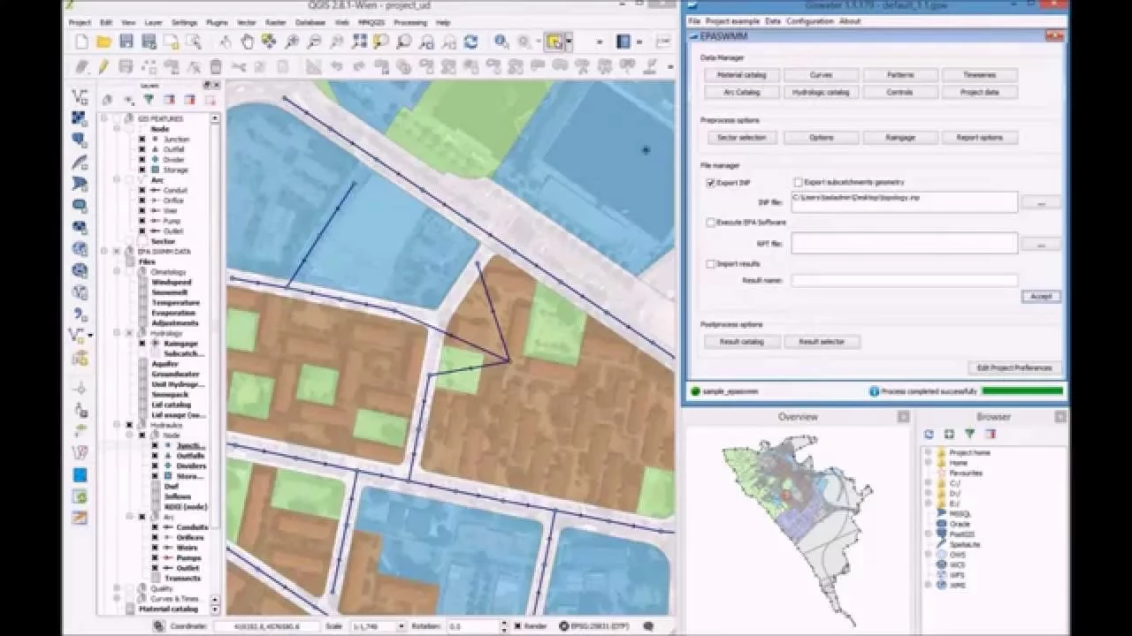
Task: Open the Raster menu
Action: (x=275, y=22)
